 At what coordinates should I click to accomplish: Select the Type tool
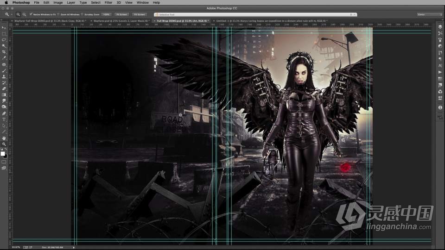[x=4, y=119]
